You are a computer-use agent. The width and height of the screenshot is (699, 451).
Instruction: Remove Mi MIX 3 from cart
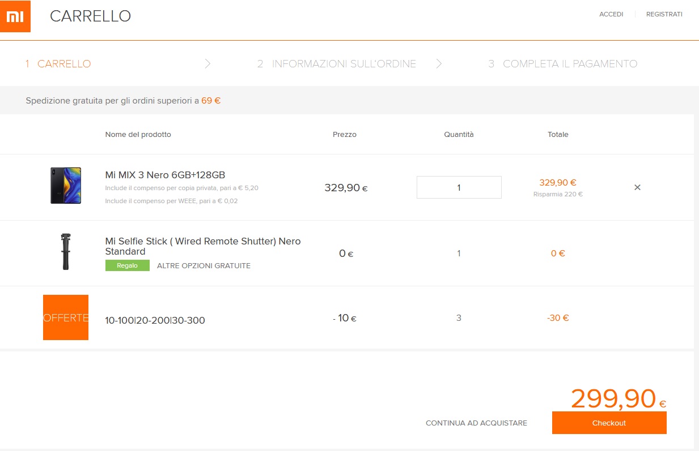click(637, 187)
